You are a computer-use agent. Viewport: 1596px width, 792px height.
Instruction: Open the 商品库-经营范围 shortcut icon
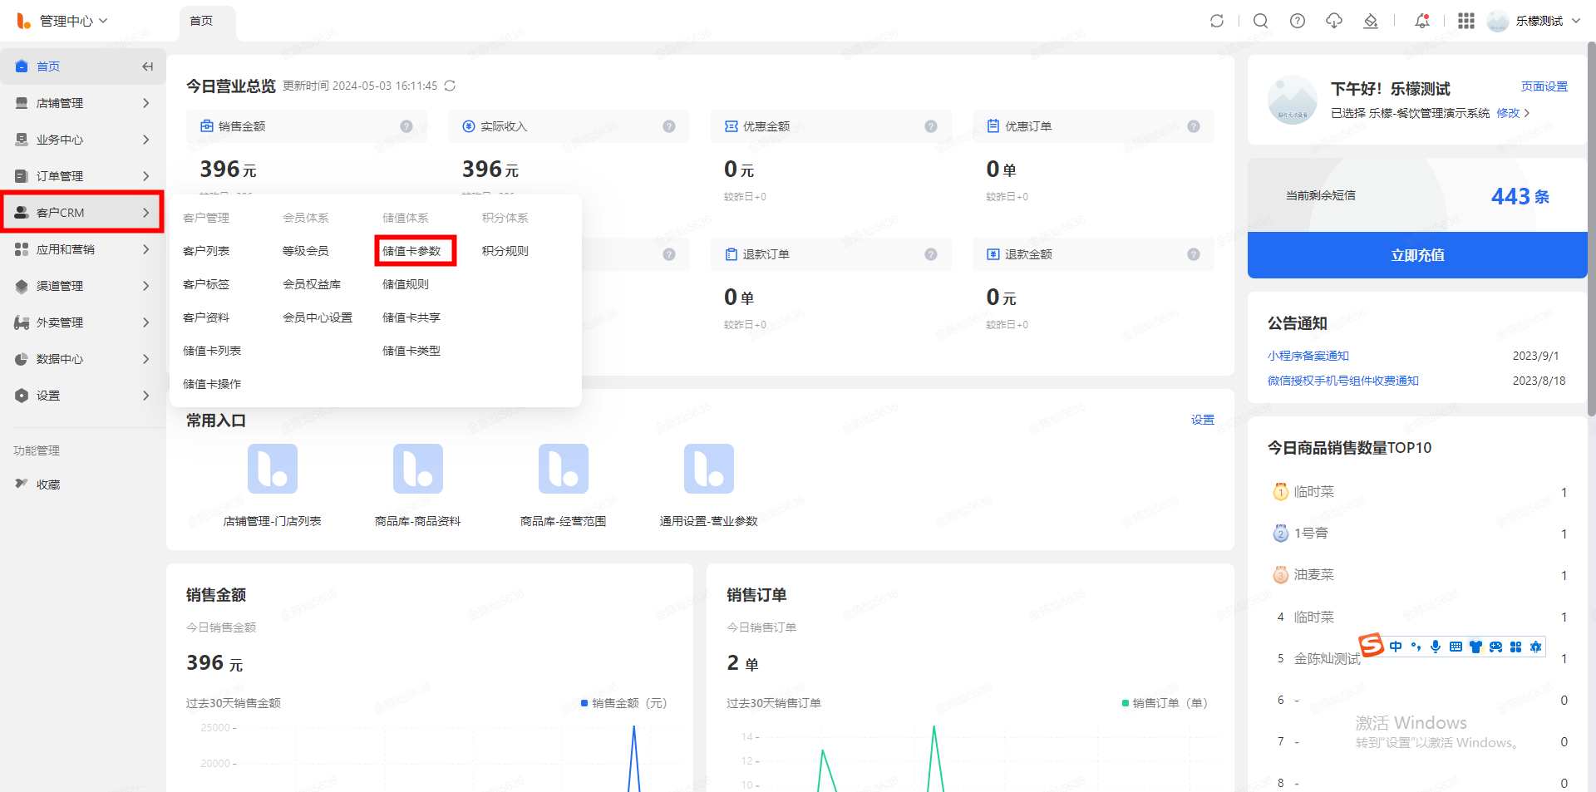pyautogui.click(x=564, y=469)
